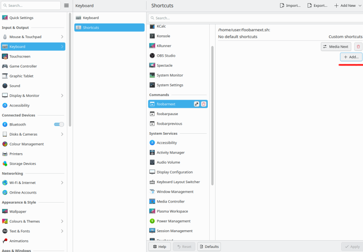Click the sidebar vertical scrollbar
The width and height of the screenshot is (363, 252).
coord(70,69)
